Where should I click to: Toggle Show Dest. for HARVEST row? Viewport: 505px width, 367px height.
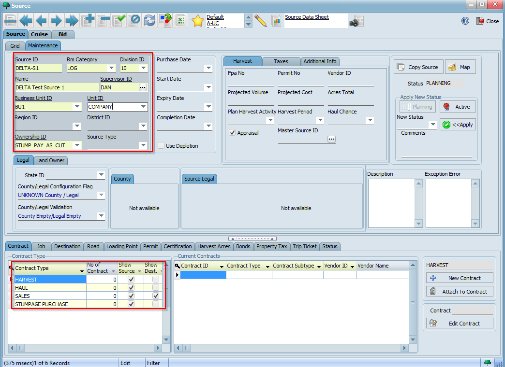[156, 279]
